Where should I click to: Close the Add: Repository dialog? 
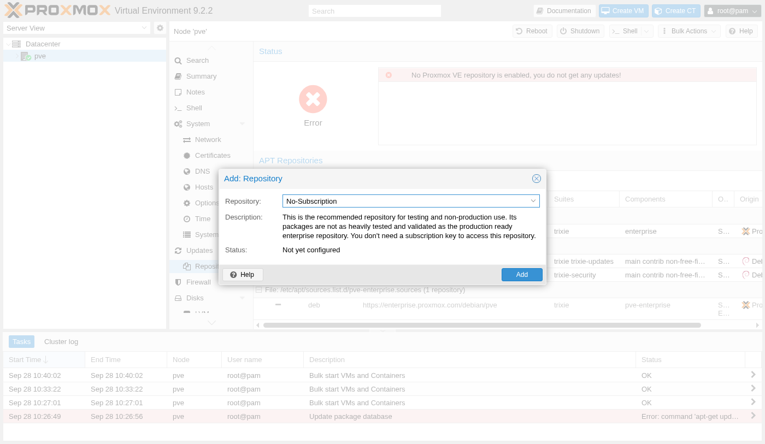click(x=537, y=179)
